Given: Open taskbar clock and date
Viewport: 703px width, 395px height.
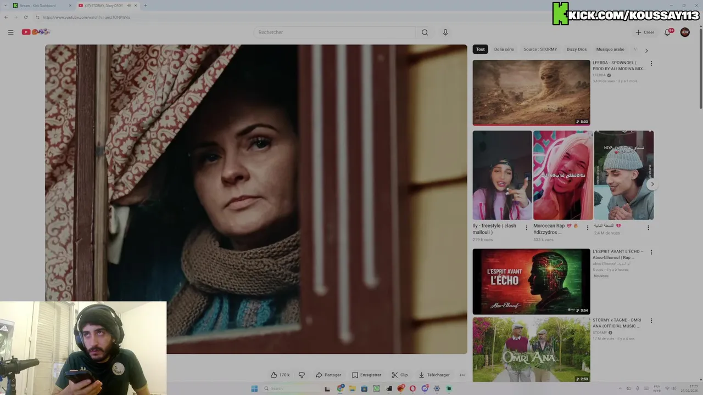Looking at the screenshot, I should 689,388.
